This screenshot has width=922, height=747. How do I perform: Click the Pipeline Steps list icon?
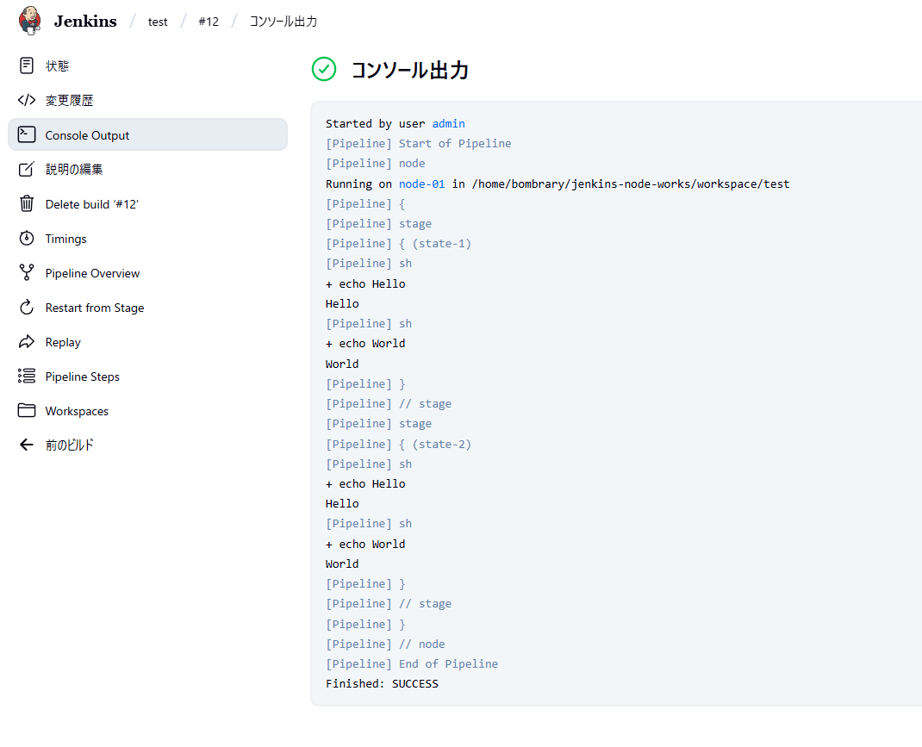[x=27, y=377]
